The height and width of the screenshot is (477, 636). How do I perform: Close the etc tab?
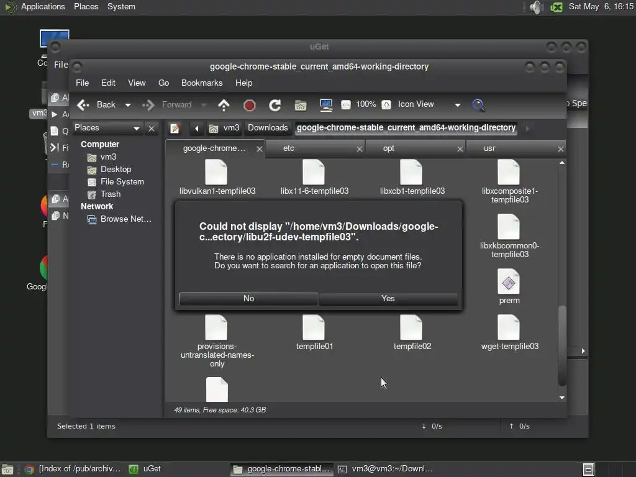[360, 149]
